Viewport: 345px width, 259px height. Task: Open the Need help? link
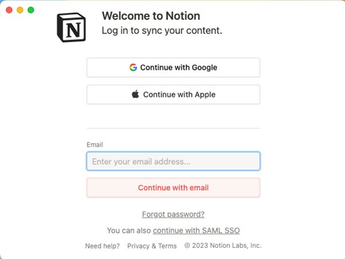[102, 246]
